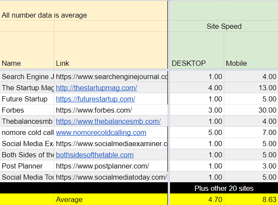Select mobile average value 8.63
This screenshot has height=205, width=278.
coord(251,199)
